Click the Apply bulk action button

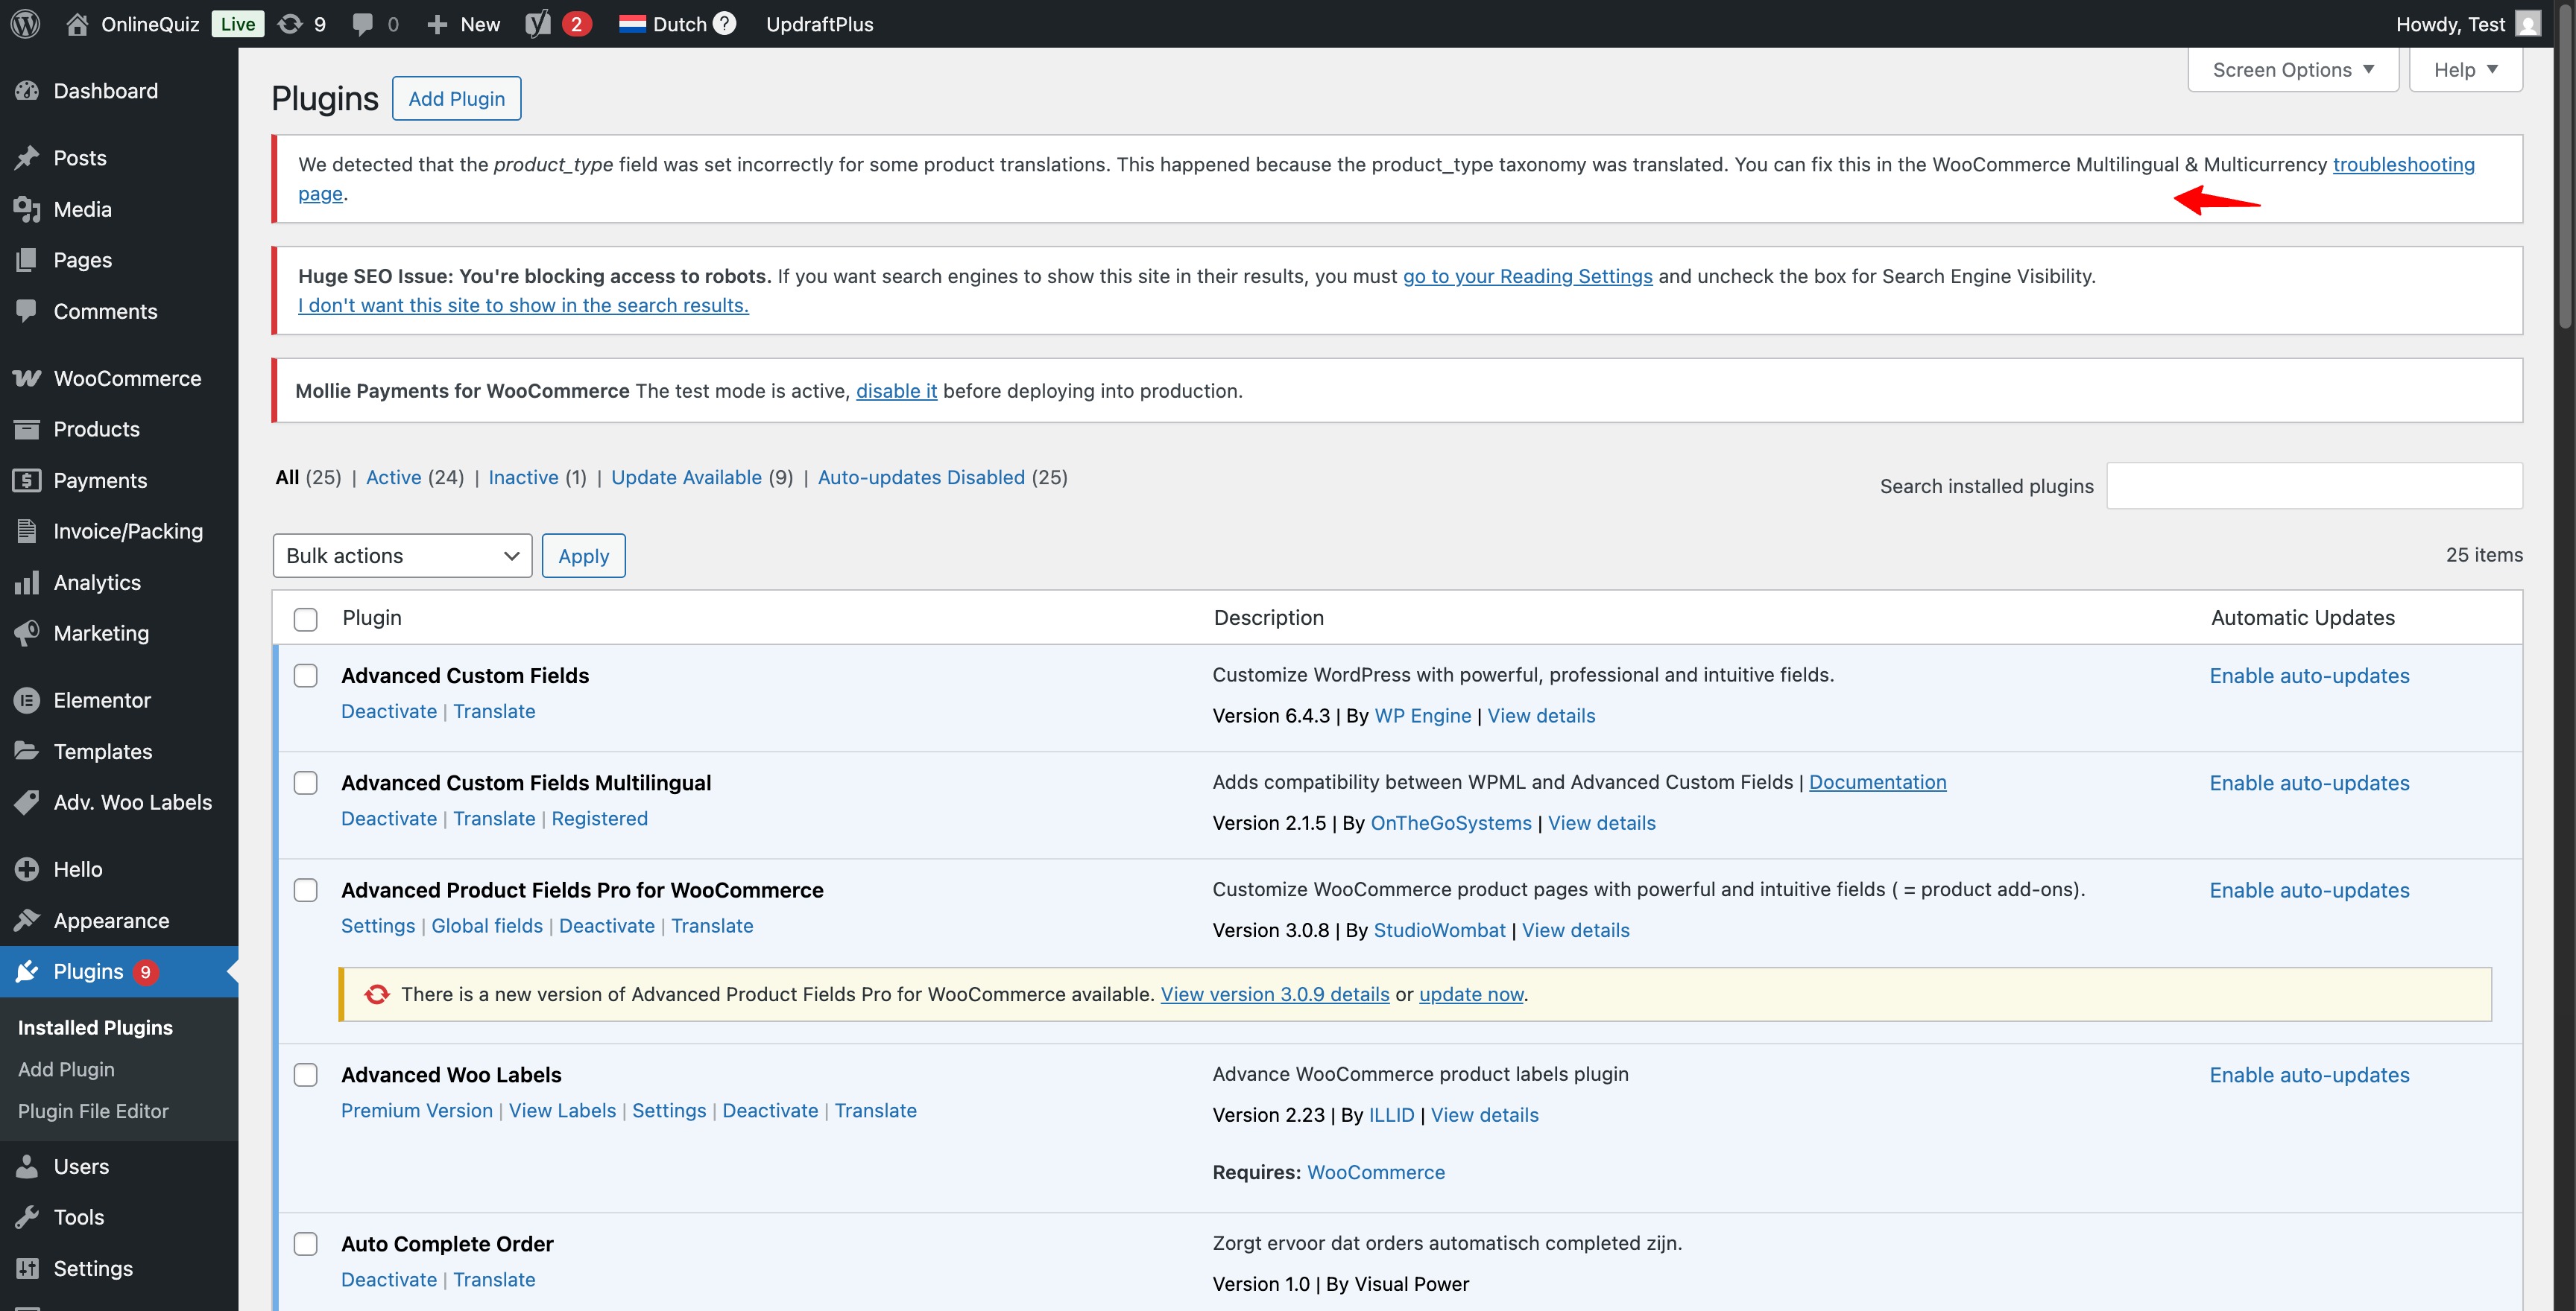(x=583, y=556)
